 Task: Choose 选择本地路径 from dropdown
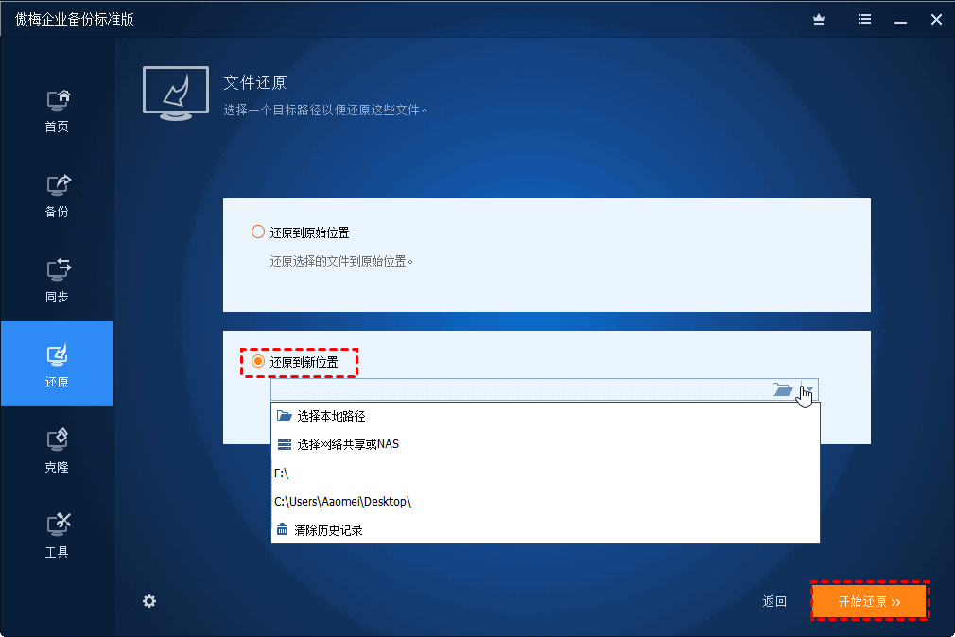pyautogui.click(x=545, y=416)
